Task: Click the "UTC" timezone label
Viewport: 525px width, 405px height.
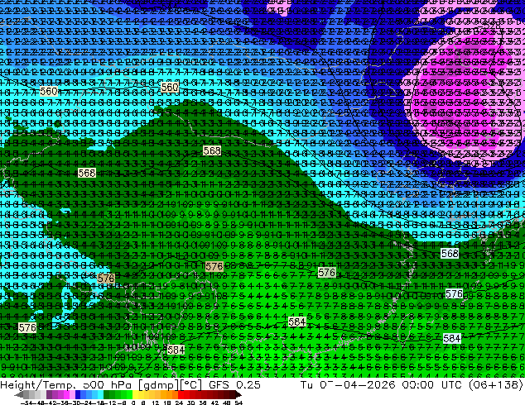Action: pos(452,384)
